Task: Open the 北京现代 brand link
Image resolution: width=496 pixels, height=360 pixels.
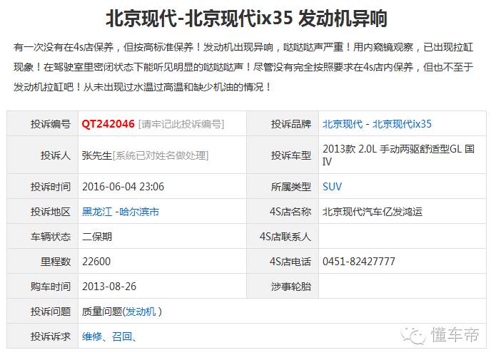Action: point(343,124)
